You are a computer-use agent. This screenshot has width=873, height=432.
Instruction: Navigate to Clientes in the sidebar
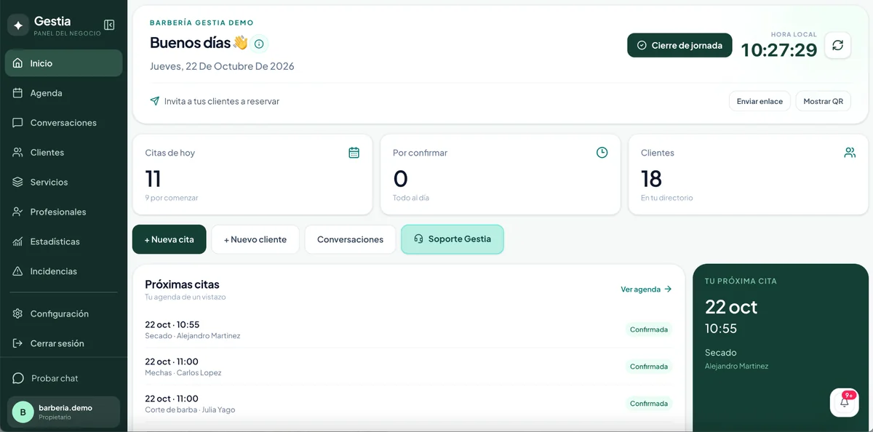[x=63, y=153]
